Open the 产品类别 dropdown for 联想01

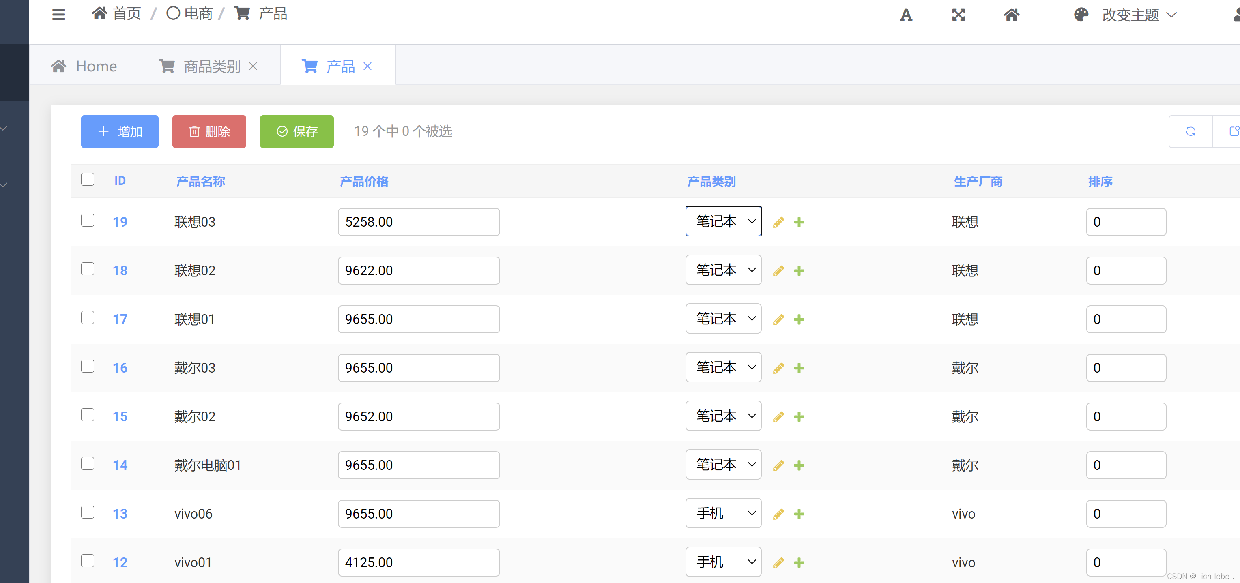point(723,318)
